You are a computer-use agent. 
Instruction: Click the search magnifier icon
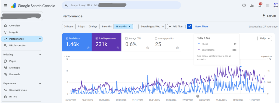[66, 5]
